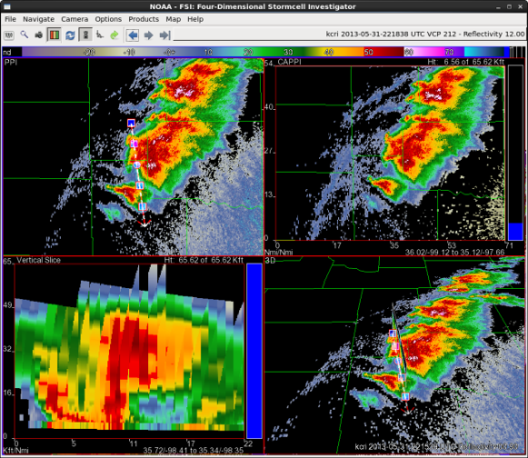Click the first keyboard-like toolbar icon
Image resolution: width=528 pixels, height=458 pixels.
(9, 35)
